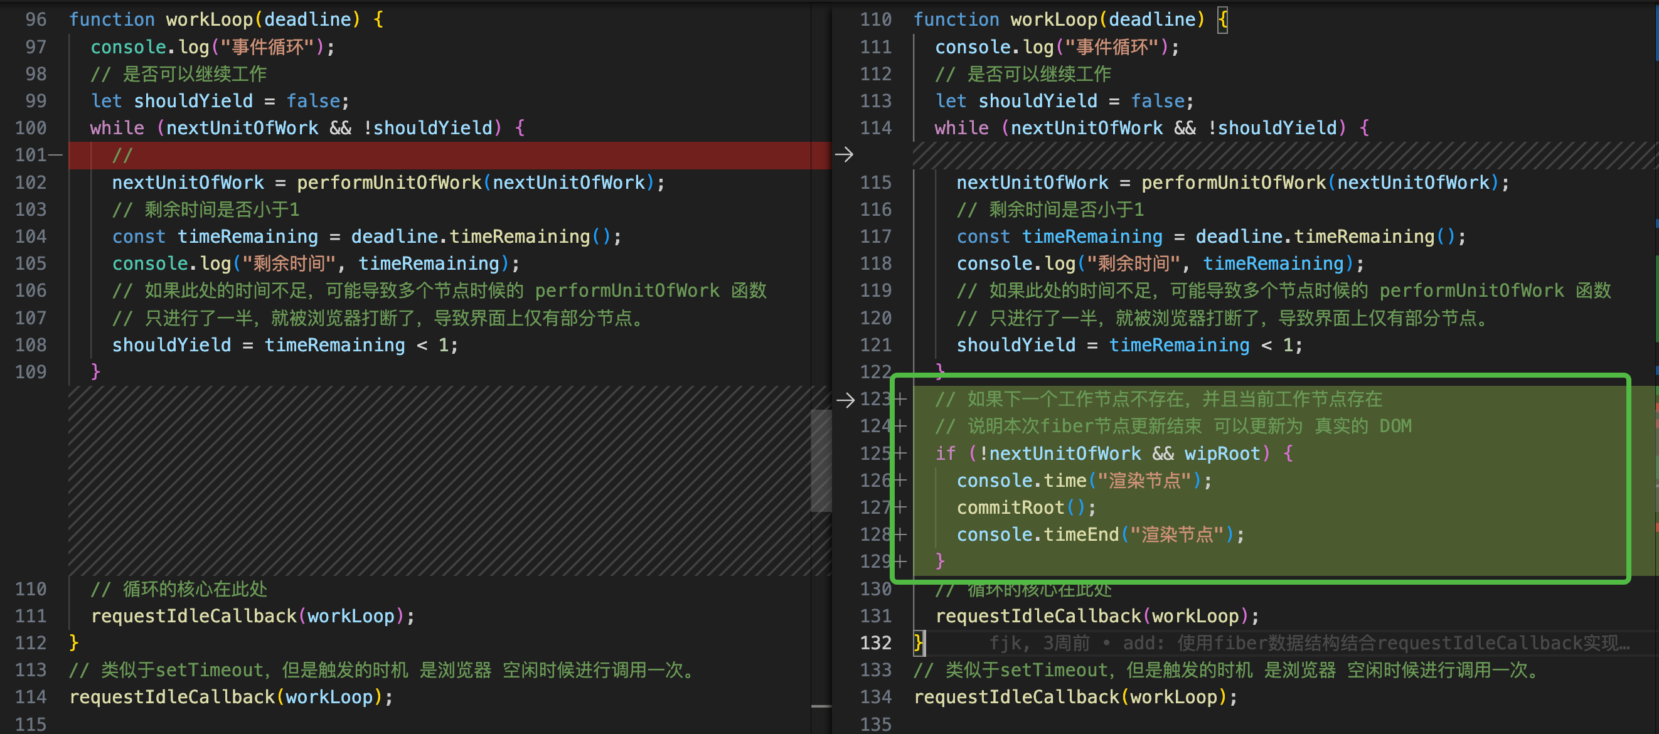Screen dimensions: 1659x734
Task: Click the plus marker on line 128
Action: [x=900, y=535]
